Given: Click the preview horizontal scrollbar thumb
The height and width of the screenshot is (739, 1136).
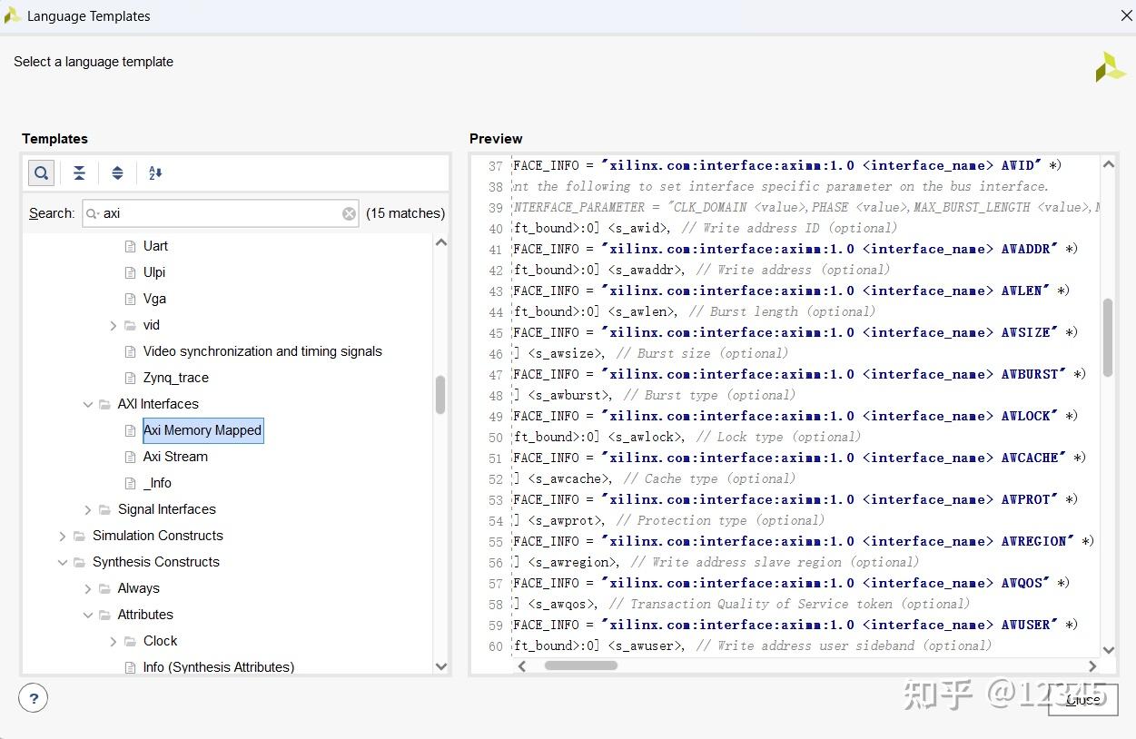Looking at the screenshot, I should click(x=580, y=665).
